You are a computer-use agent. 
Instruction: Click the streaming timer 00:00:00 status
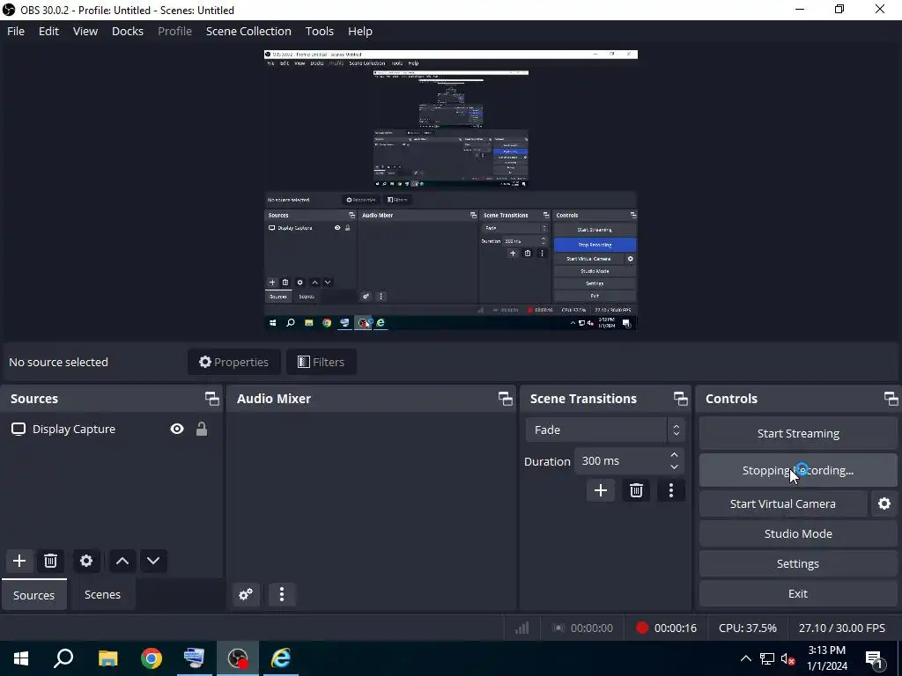(x=583, y=628)
